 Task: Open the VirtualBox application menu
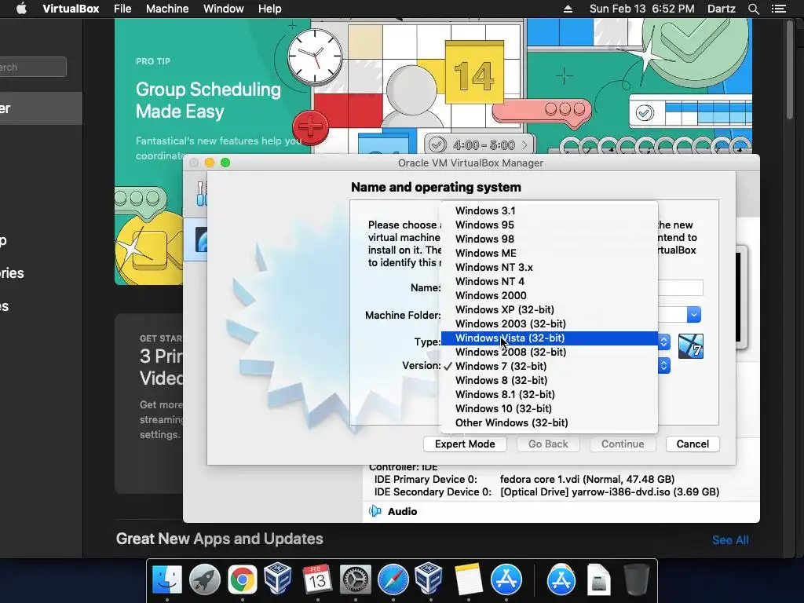click(71, 9)
